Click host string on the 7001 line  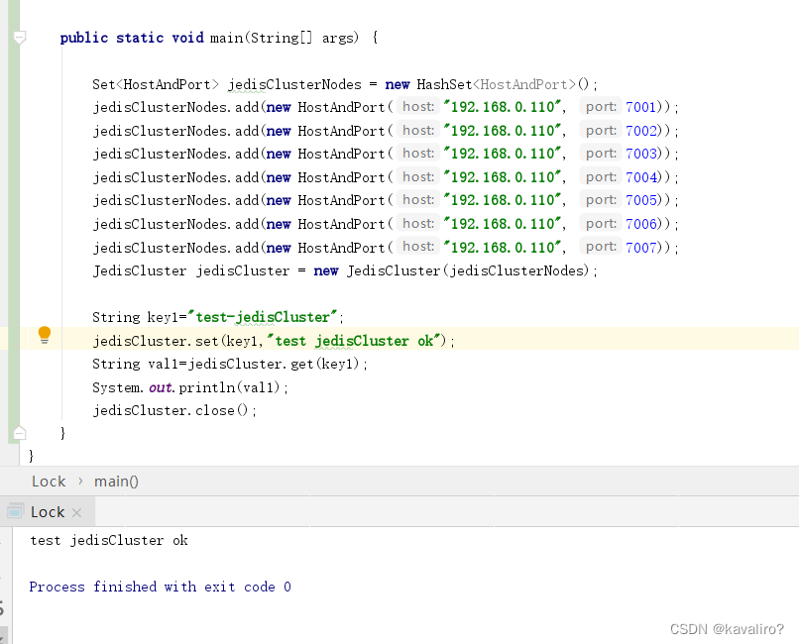[502, 107]
